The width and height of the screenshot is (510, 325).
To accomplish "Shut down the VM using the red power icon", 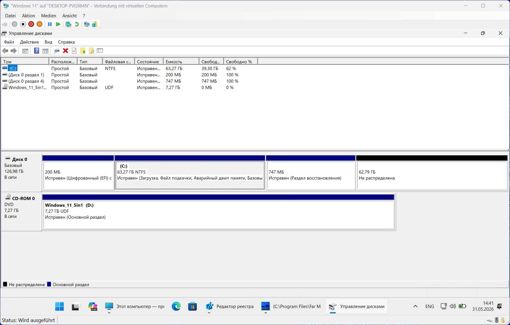I will 31,24.
